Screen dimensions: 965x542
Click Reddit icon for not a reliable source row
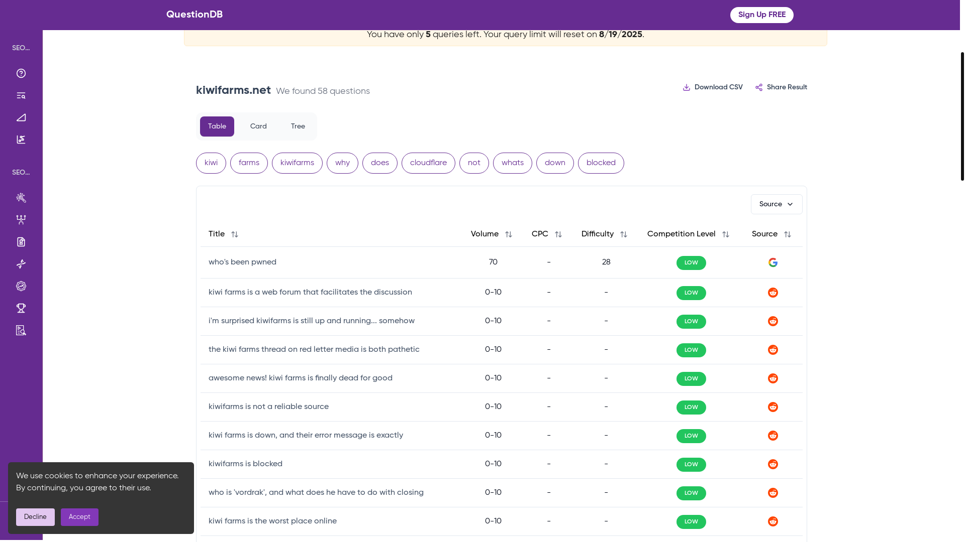point(773,407)
